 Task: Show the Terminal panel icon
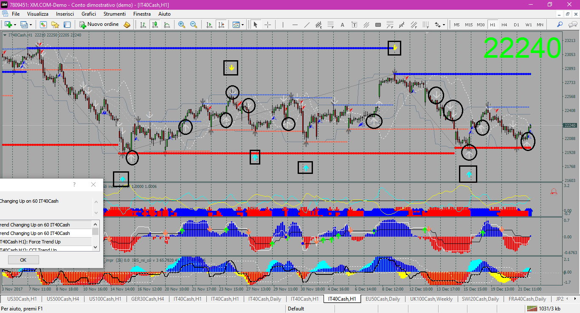click(67, 25)
